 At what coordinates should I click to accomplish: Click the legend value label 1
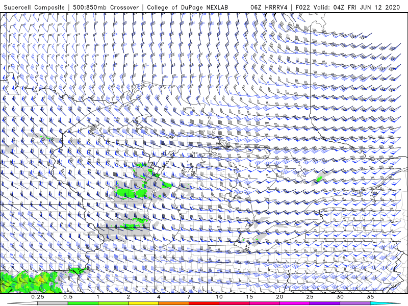[x=98, y=297]
